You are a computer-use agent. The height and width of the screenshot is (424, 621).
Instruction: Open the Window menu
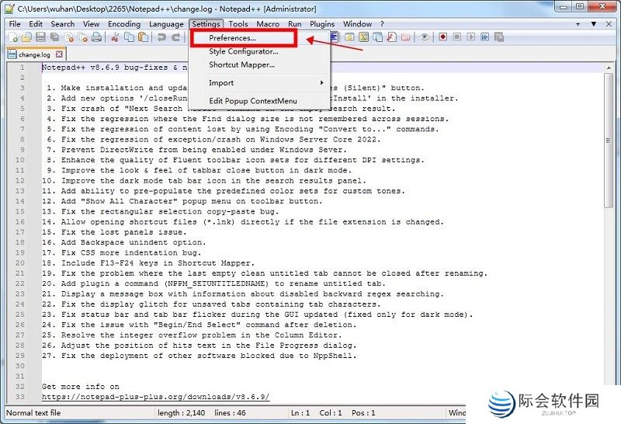coord(357,24)
